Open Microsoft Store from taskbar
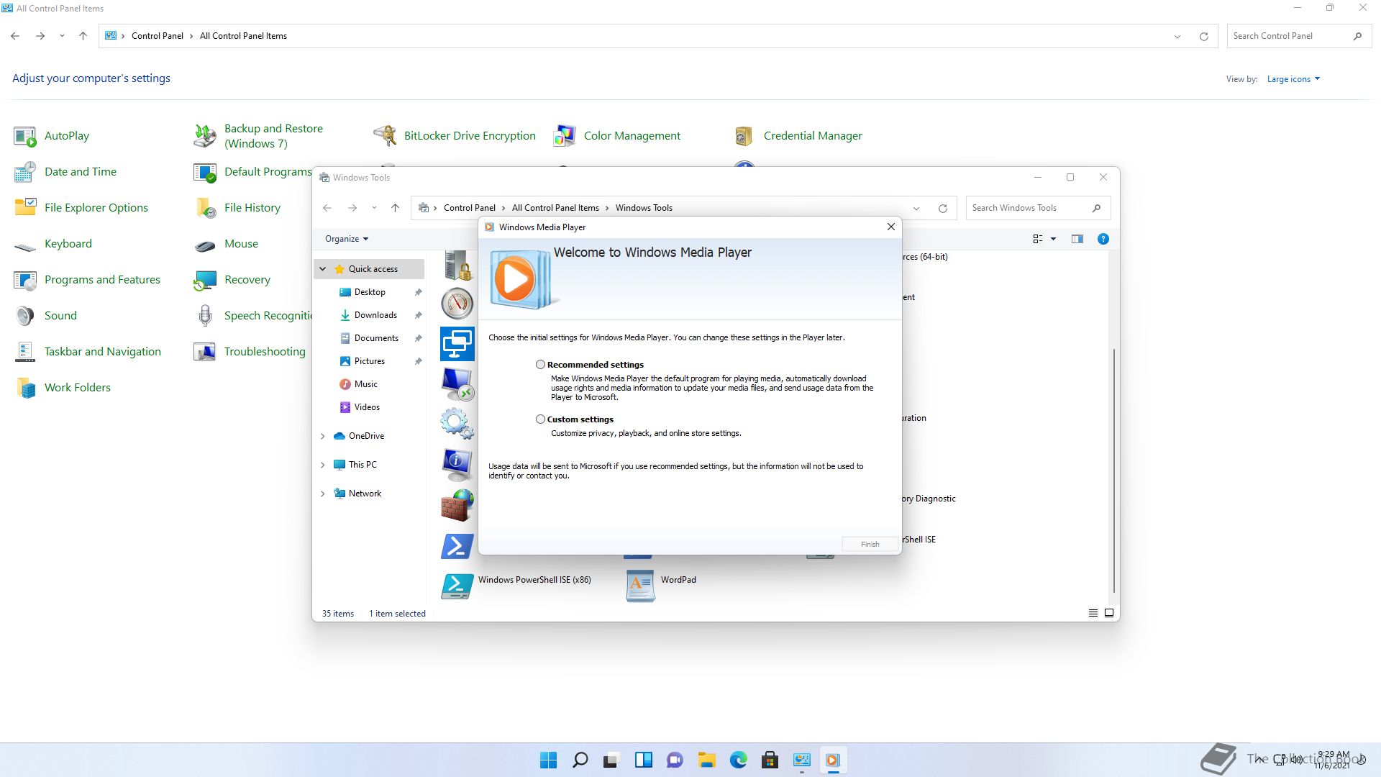1381x777 pixels. tap(770, 760)
